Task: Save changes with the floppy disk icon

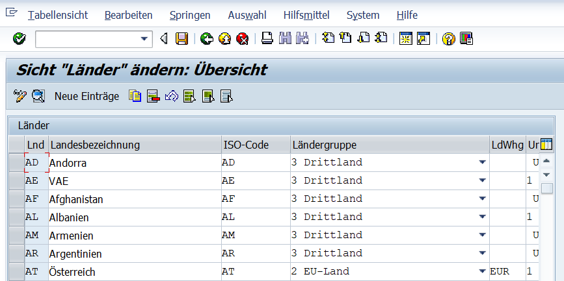Action: point(182,38)
